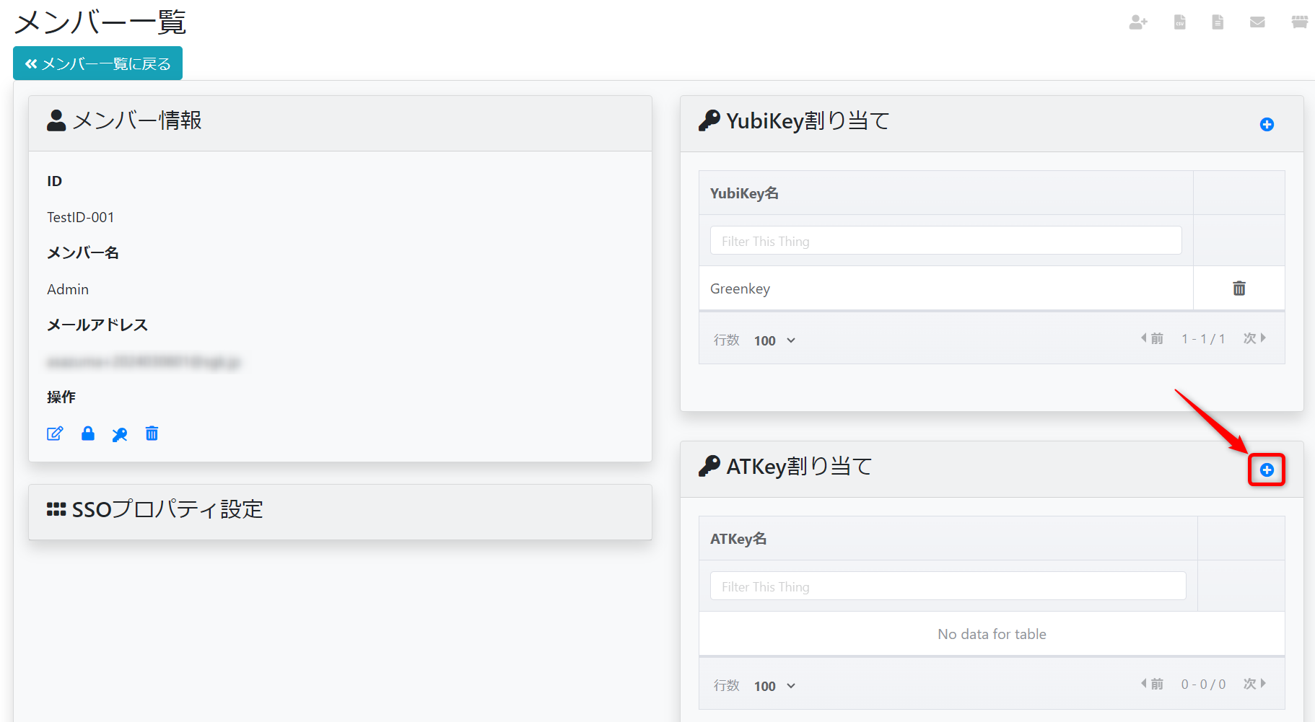Click the envelope mail icon
Viewport: 1315px width, 722px height.
tap(1257, 22)
